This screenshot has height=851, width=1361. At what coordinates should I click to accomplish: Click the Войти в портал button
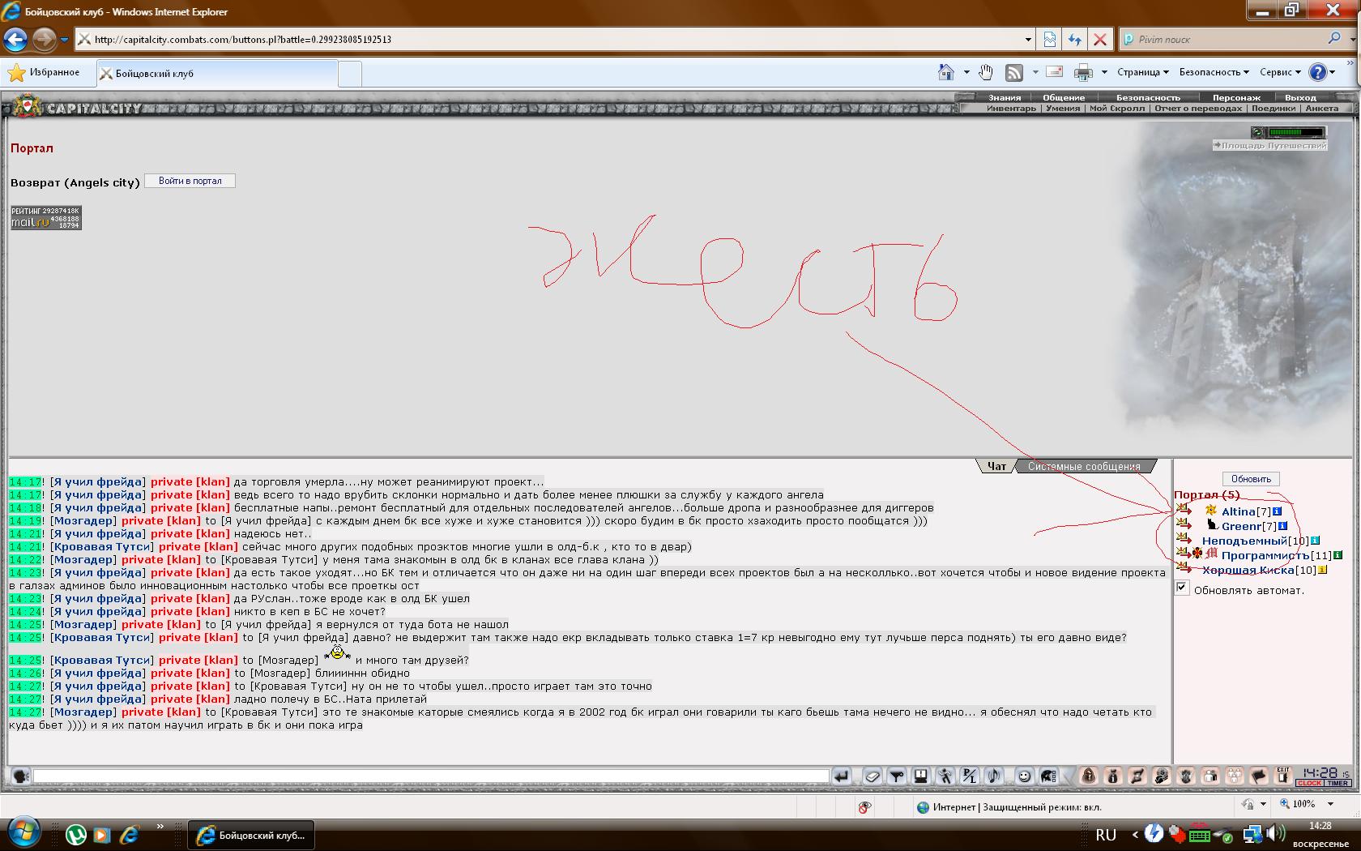tap(190, 181)
